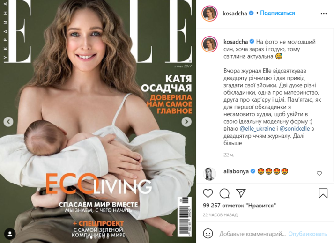Like the post with the heart icon
This screenshot has height=243, width=334.
208,193
